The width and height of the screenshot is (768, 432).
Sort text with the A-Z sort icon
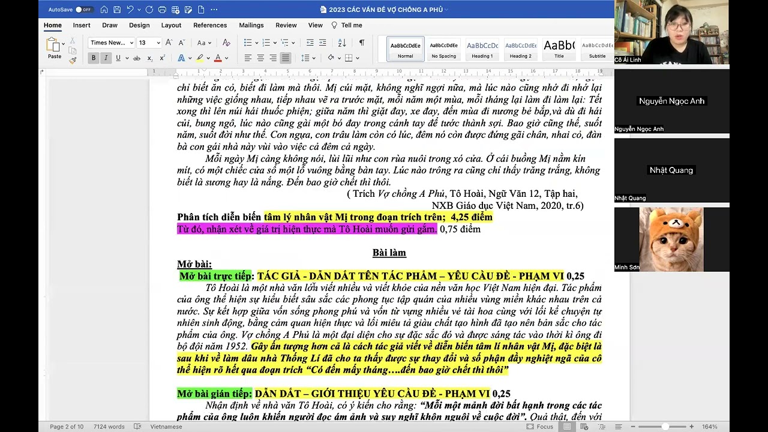[x=342, y=43]
